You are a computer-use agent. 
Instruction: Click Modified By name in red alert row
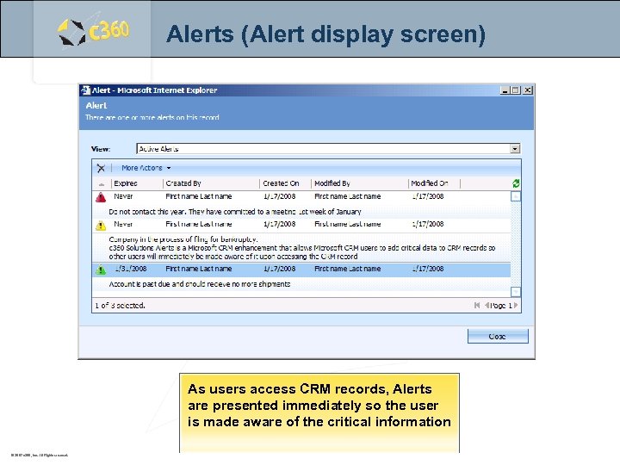click(x=348, y=196)
